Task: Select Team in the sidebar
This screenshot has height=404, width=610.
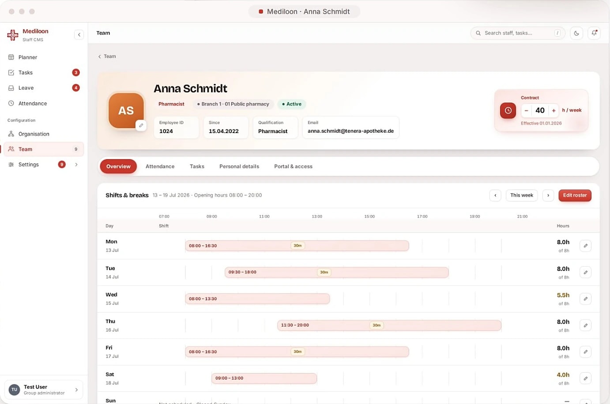Action: tap(44, 149)
